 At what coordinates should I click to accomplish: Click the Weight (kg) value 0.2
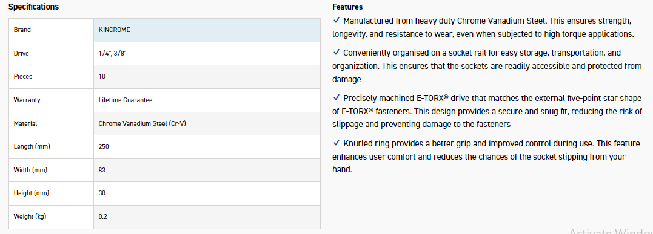pos(103,216)
